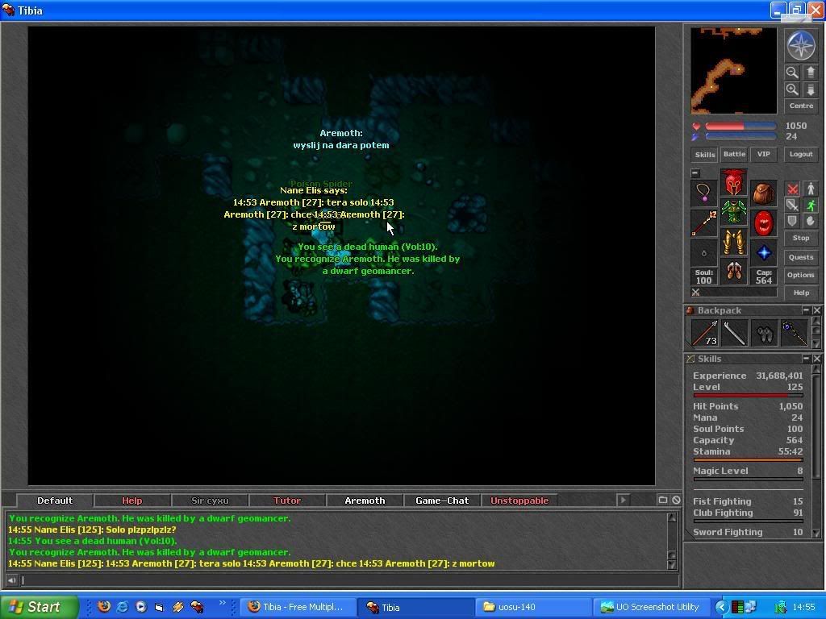826x619 pixels.
Task: Open the Windows Start menu
Action: click(39, 607)
